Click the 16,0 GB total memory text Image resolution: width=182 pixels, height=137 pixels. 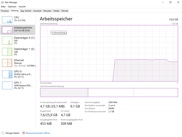(173, 19)
